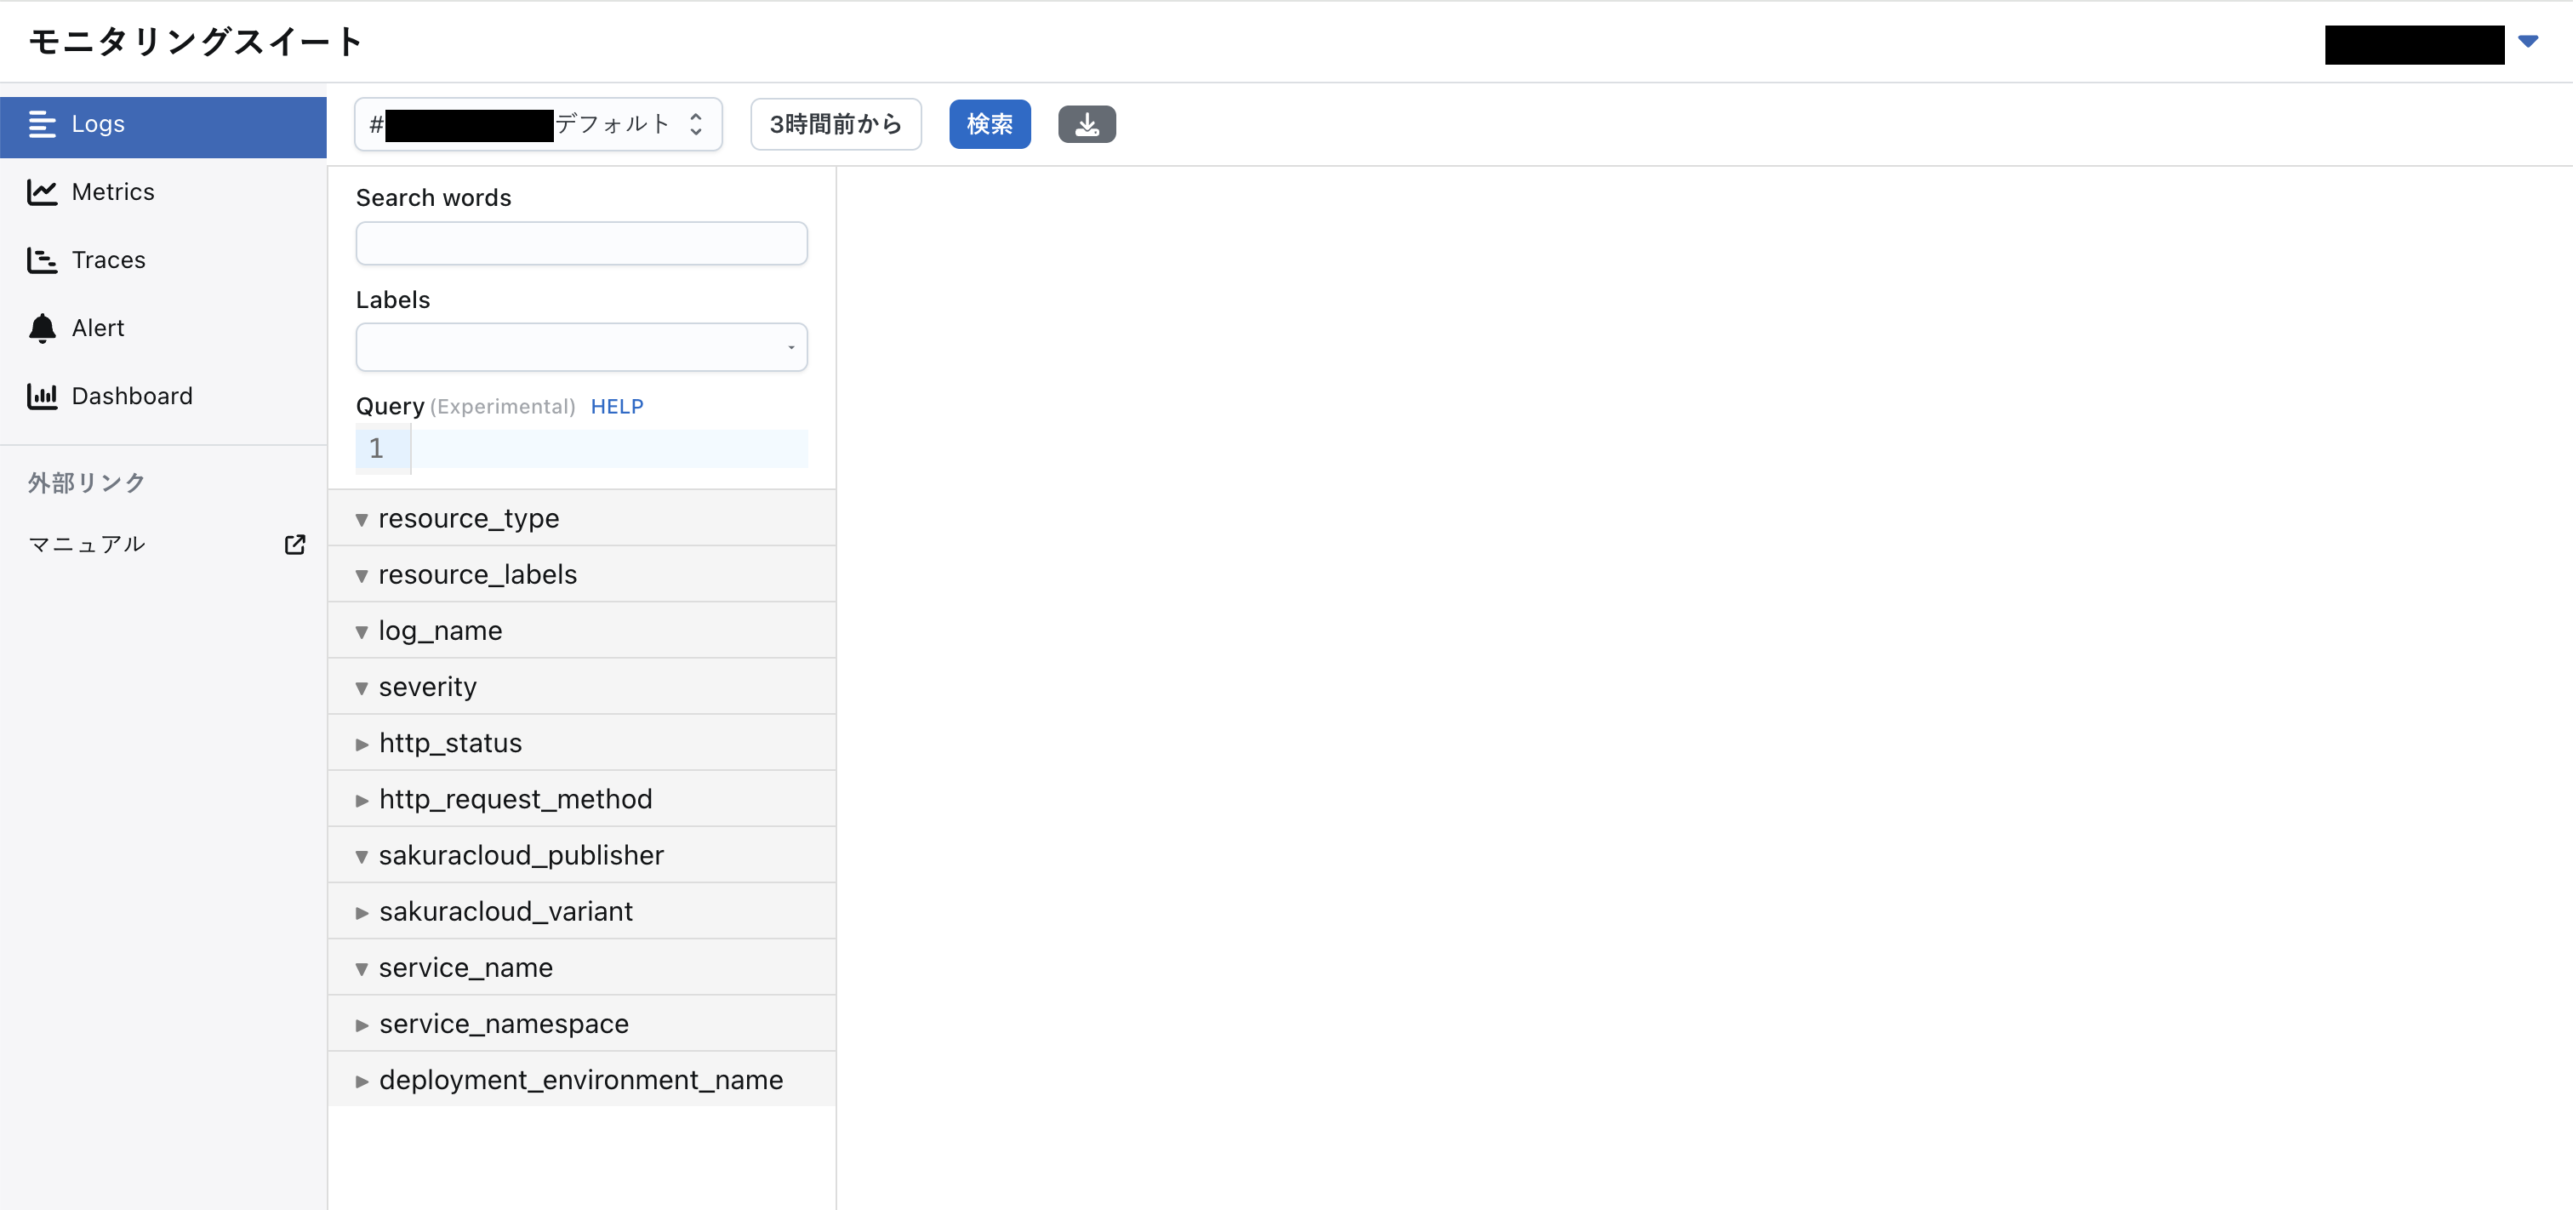
Task: Focus the Query editor line 1
Action: tap(608, 448)
